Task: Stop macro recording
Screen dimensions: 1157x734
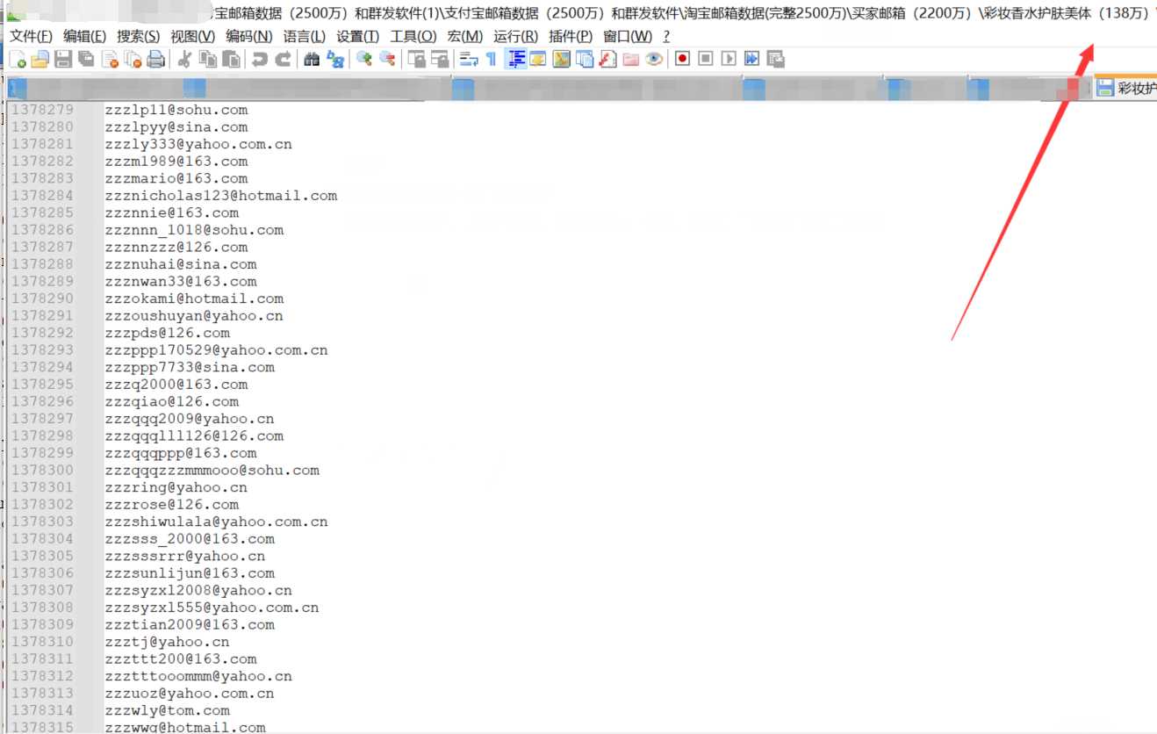Action: (706, 59)
